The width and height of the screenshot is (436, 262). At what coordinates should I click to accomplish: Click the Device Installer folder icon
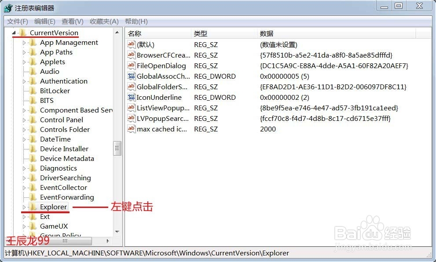pos(33,149)
